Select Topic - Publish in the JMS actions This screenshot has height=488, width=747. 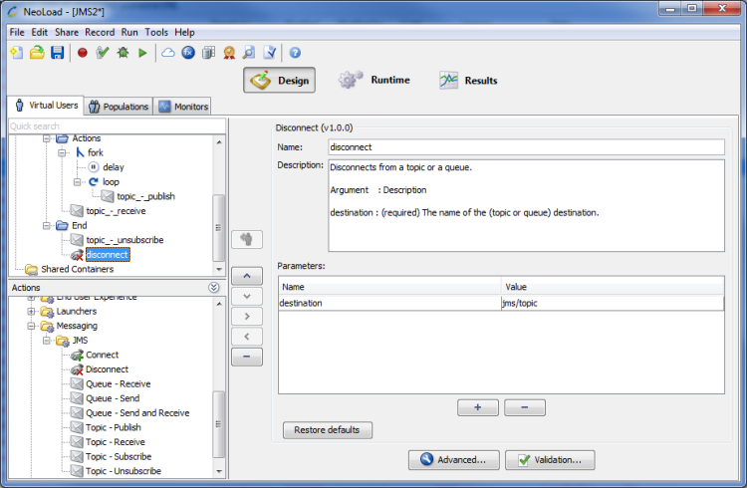point(113,427)
